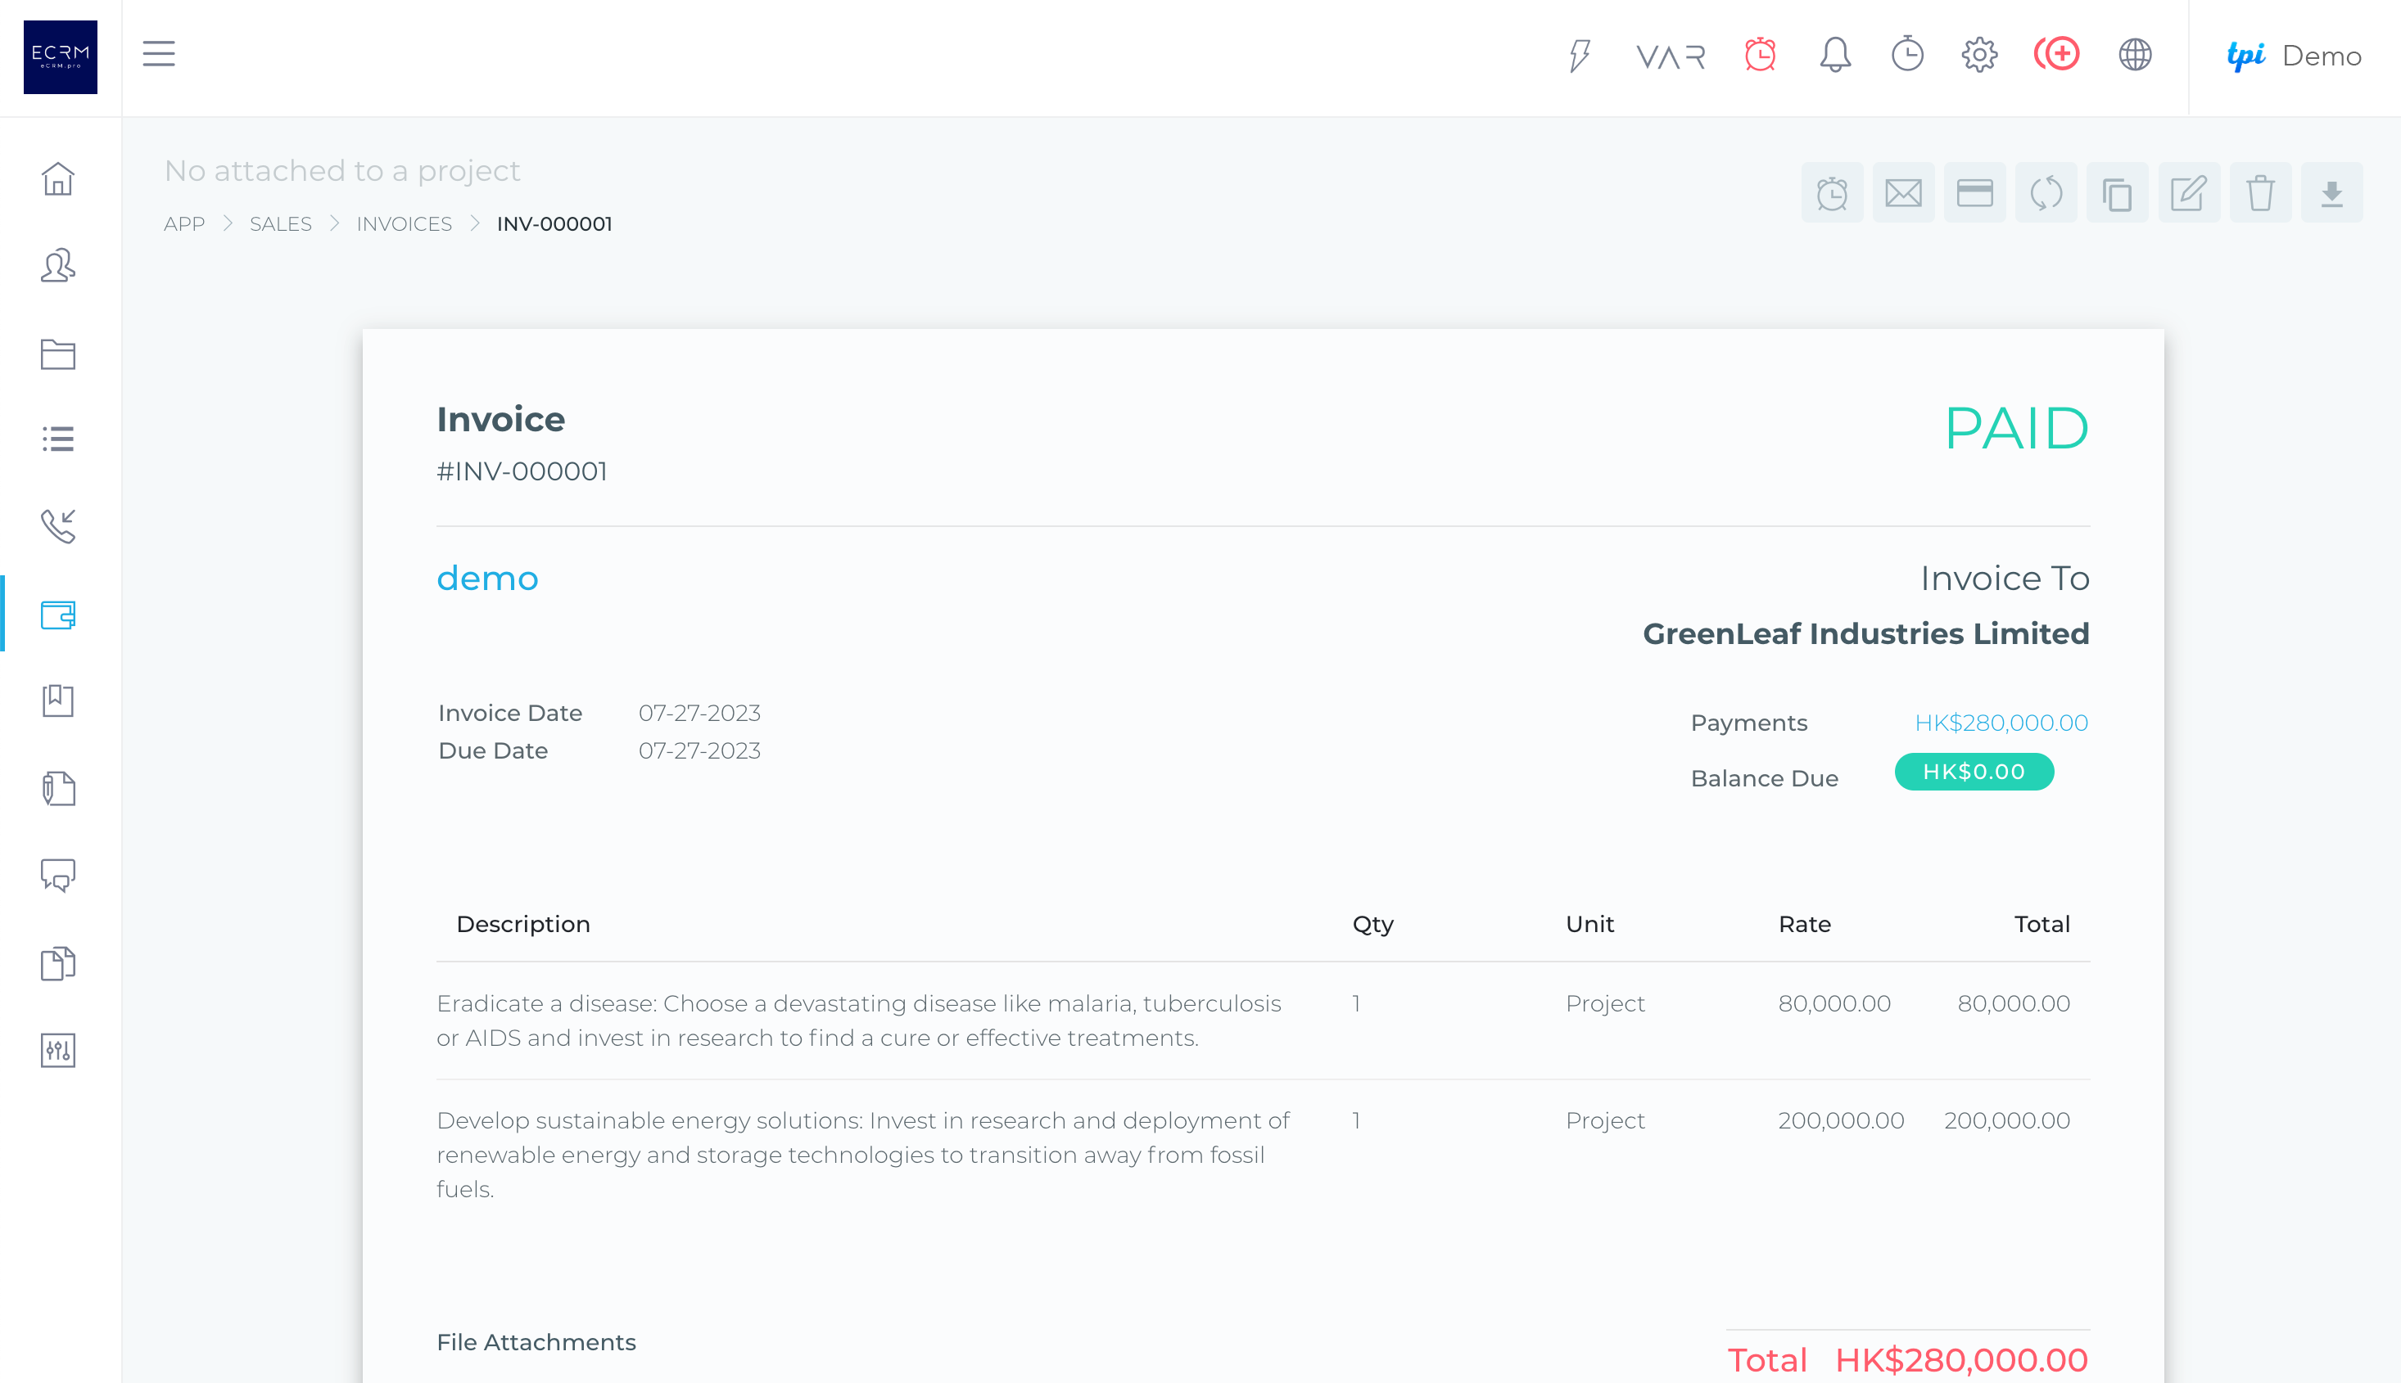
Task: Edit the invoice with pencil button
Action: point(2189,193)
